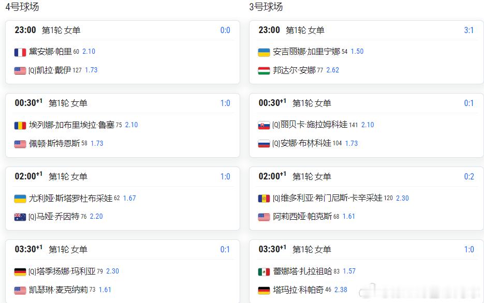Select odds 2.20 for 马娅·乔因特
Image resolution: width=484 pixels, height=303 pixels.
click(96, 216)
